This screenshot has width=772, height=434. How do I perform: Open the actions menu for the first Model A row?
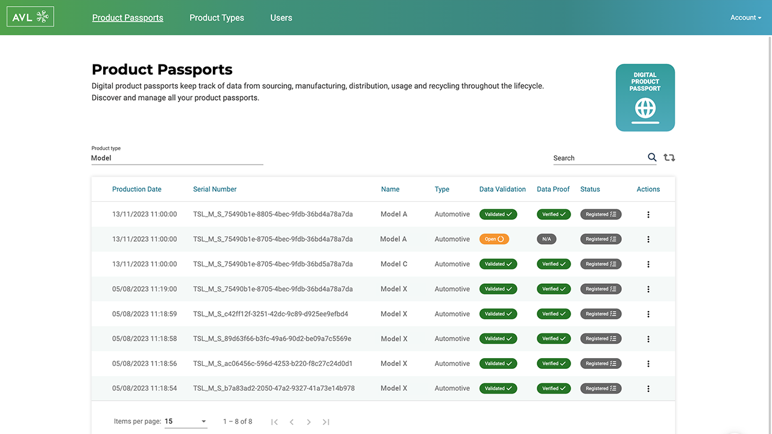point(648,214)
